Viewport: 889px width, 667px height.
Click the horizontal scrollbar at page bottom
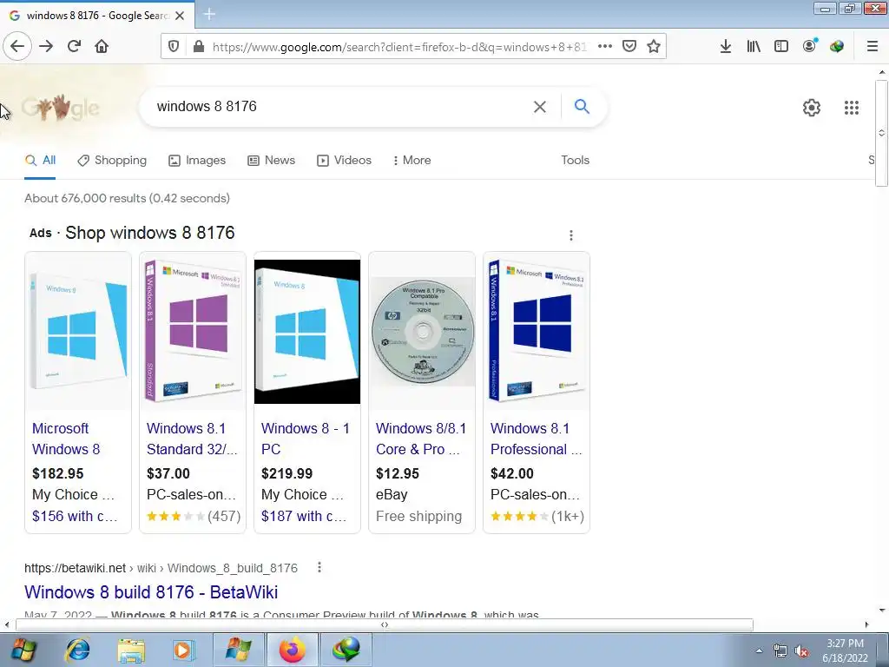385,624
